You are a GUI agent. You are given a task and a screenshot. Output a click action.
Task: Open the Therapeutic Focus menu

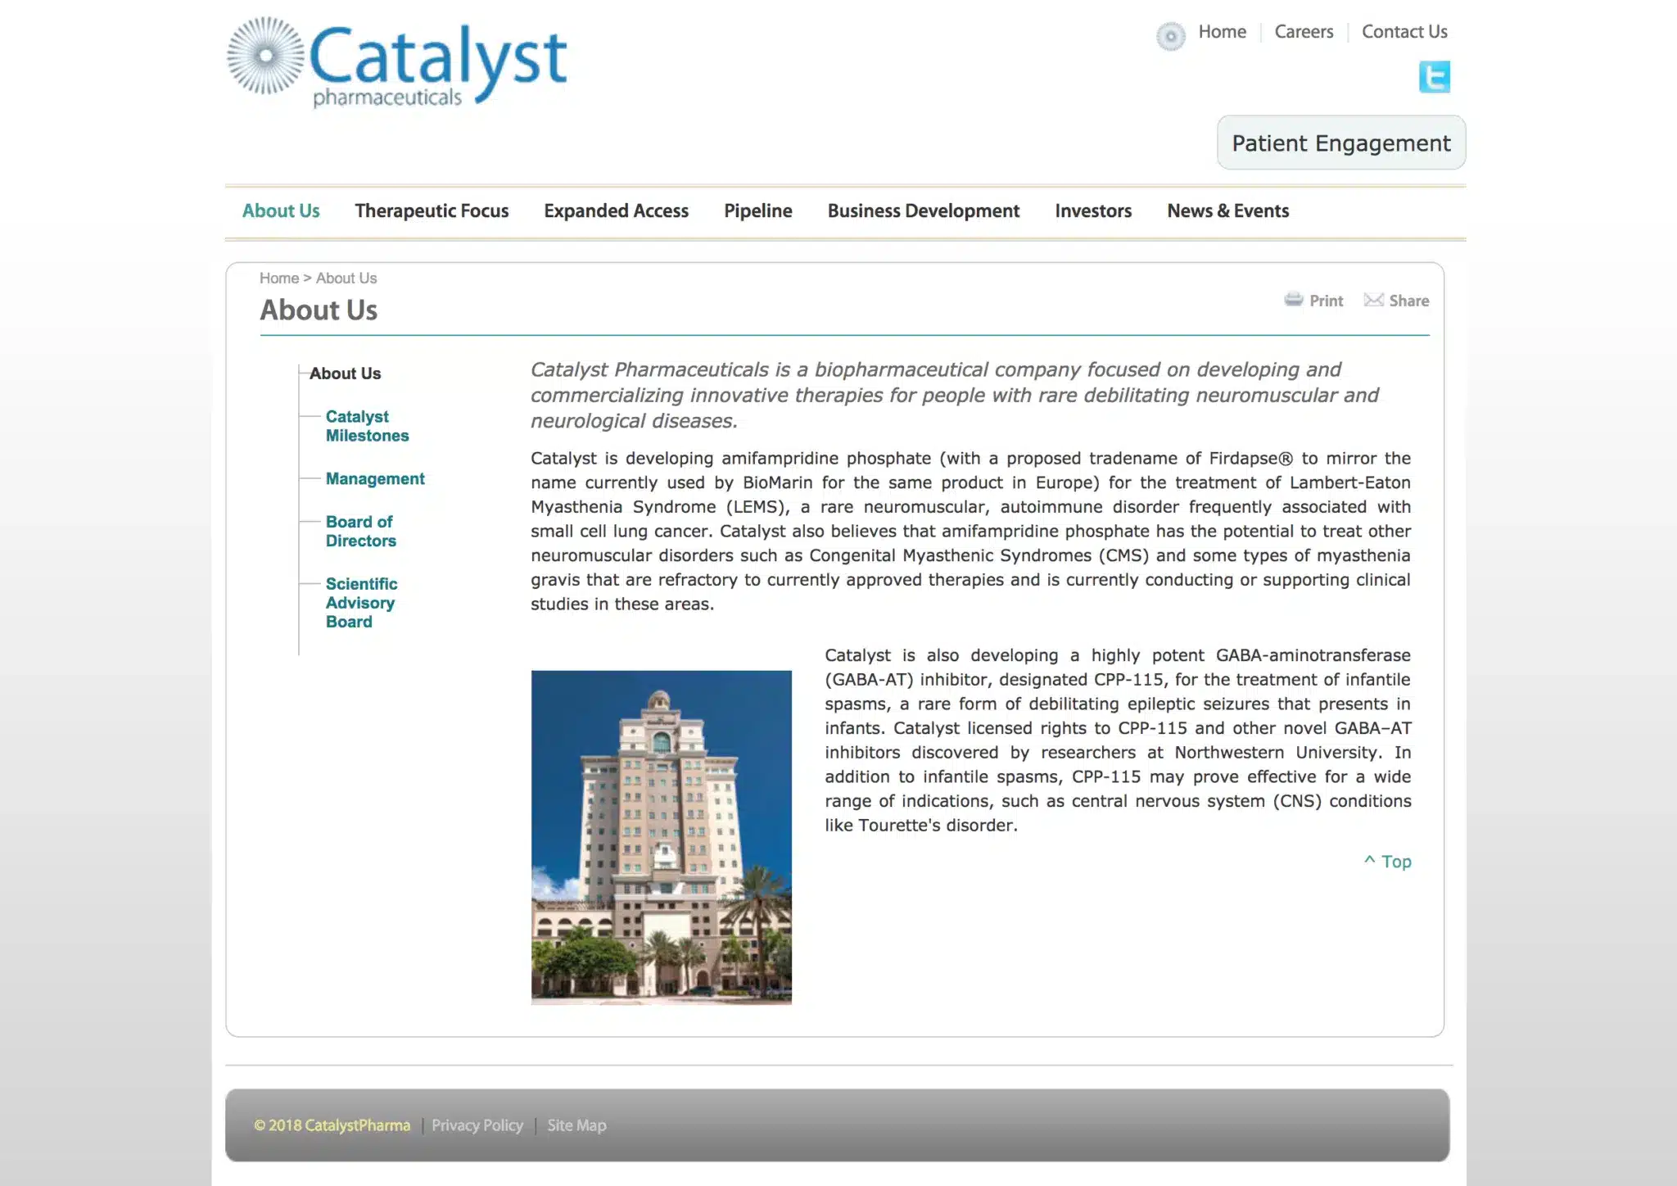click(432, 210)
